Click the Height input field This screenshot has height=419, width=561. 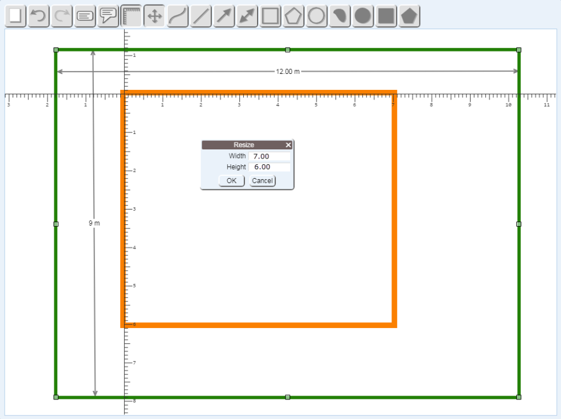[x=270, y=167]
